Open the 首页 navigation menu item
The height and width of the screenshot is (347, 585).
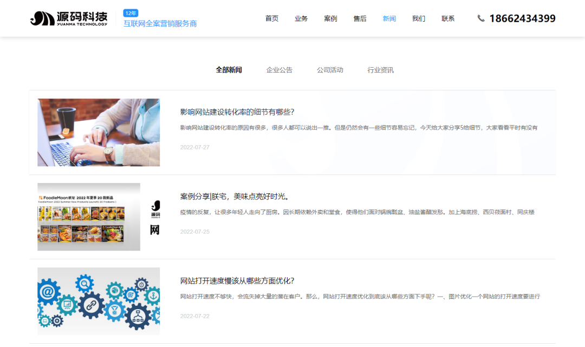(x=272, y=18)
